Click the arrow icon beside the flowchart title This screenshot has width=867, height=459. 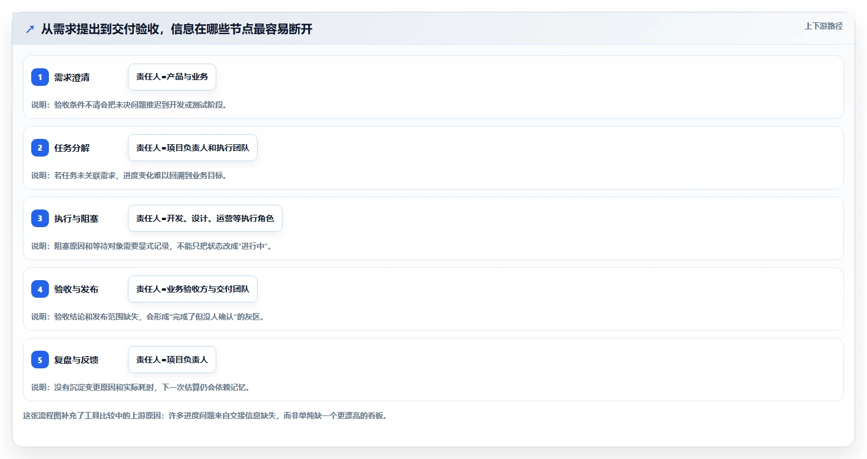[30, 29]
